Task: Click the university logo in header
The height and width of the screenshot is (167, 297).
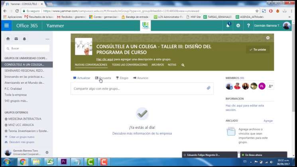Action: point(146,26)
